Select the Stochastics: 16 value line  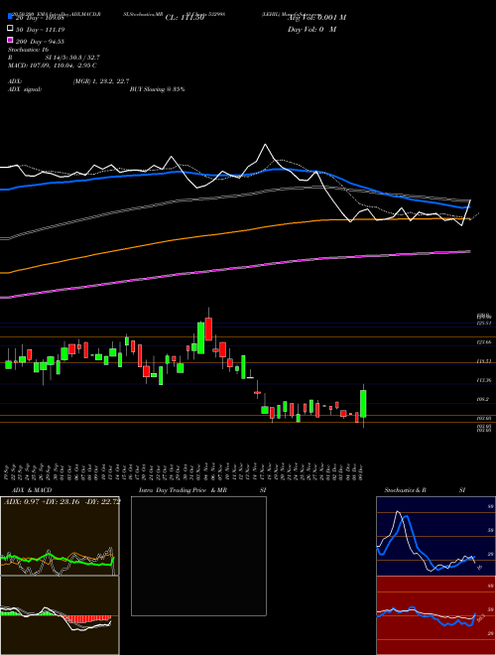click(29, 50)
